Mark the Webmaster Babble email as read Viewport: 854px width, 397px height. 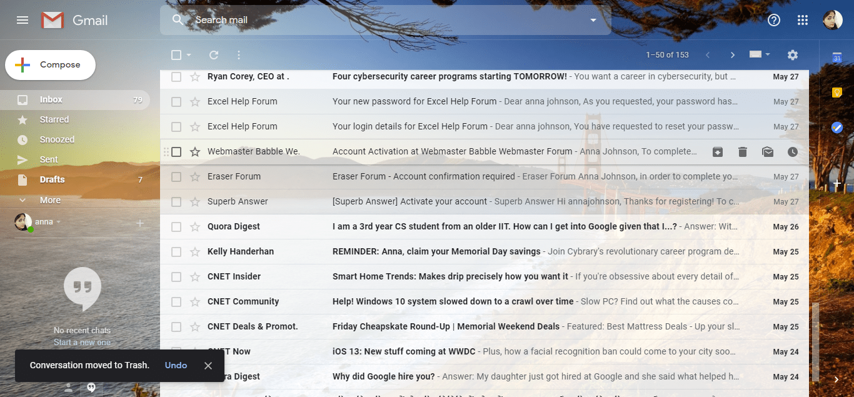click(767, 151)
